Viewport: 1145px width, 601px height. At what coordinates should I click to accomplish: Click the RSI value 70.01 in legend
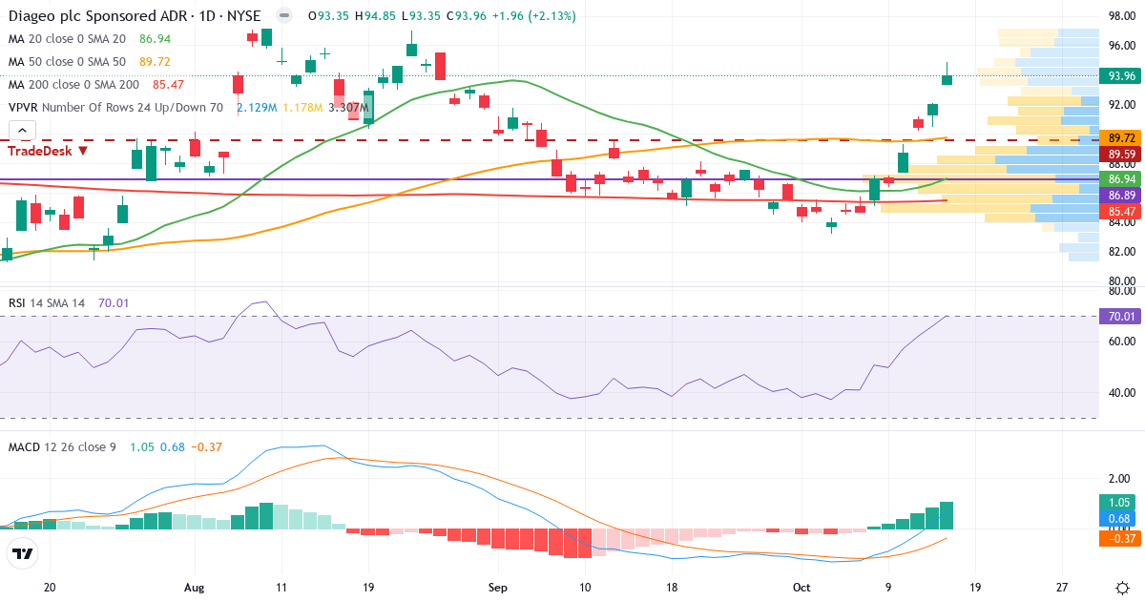[113, 302]
